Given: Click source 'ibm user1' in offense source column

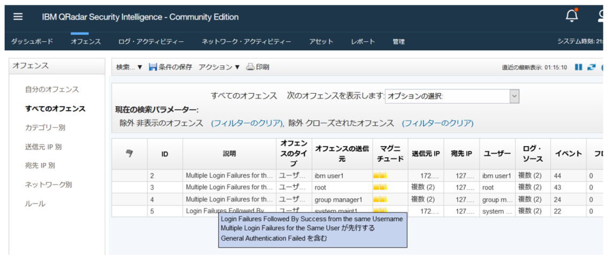Looking at the screenshot, I should click(x=329, y=176).
